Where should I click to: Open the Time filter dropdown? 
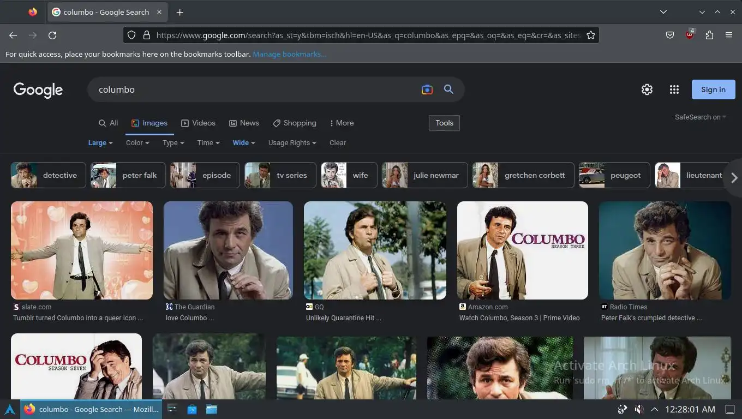[208, 142]
